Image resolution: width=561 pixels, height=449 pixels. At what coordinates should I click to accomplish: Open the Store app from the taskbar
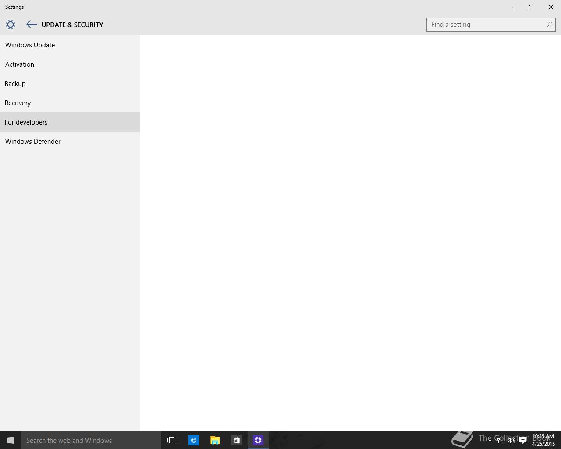click(x=236, y=440)
